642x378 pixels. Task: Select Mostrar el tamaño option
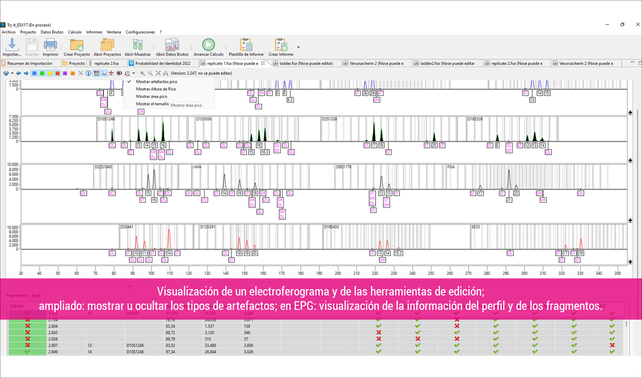pos(152,104)
